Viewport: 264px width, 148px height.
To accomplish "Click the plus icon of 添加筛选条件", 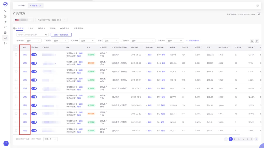I will [187, 41].
